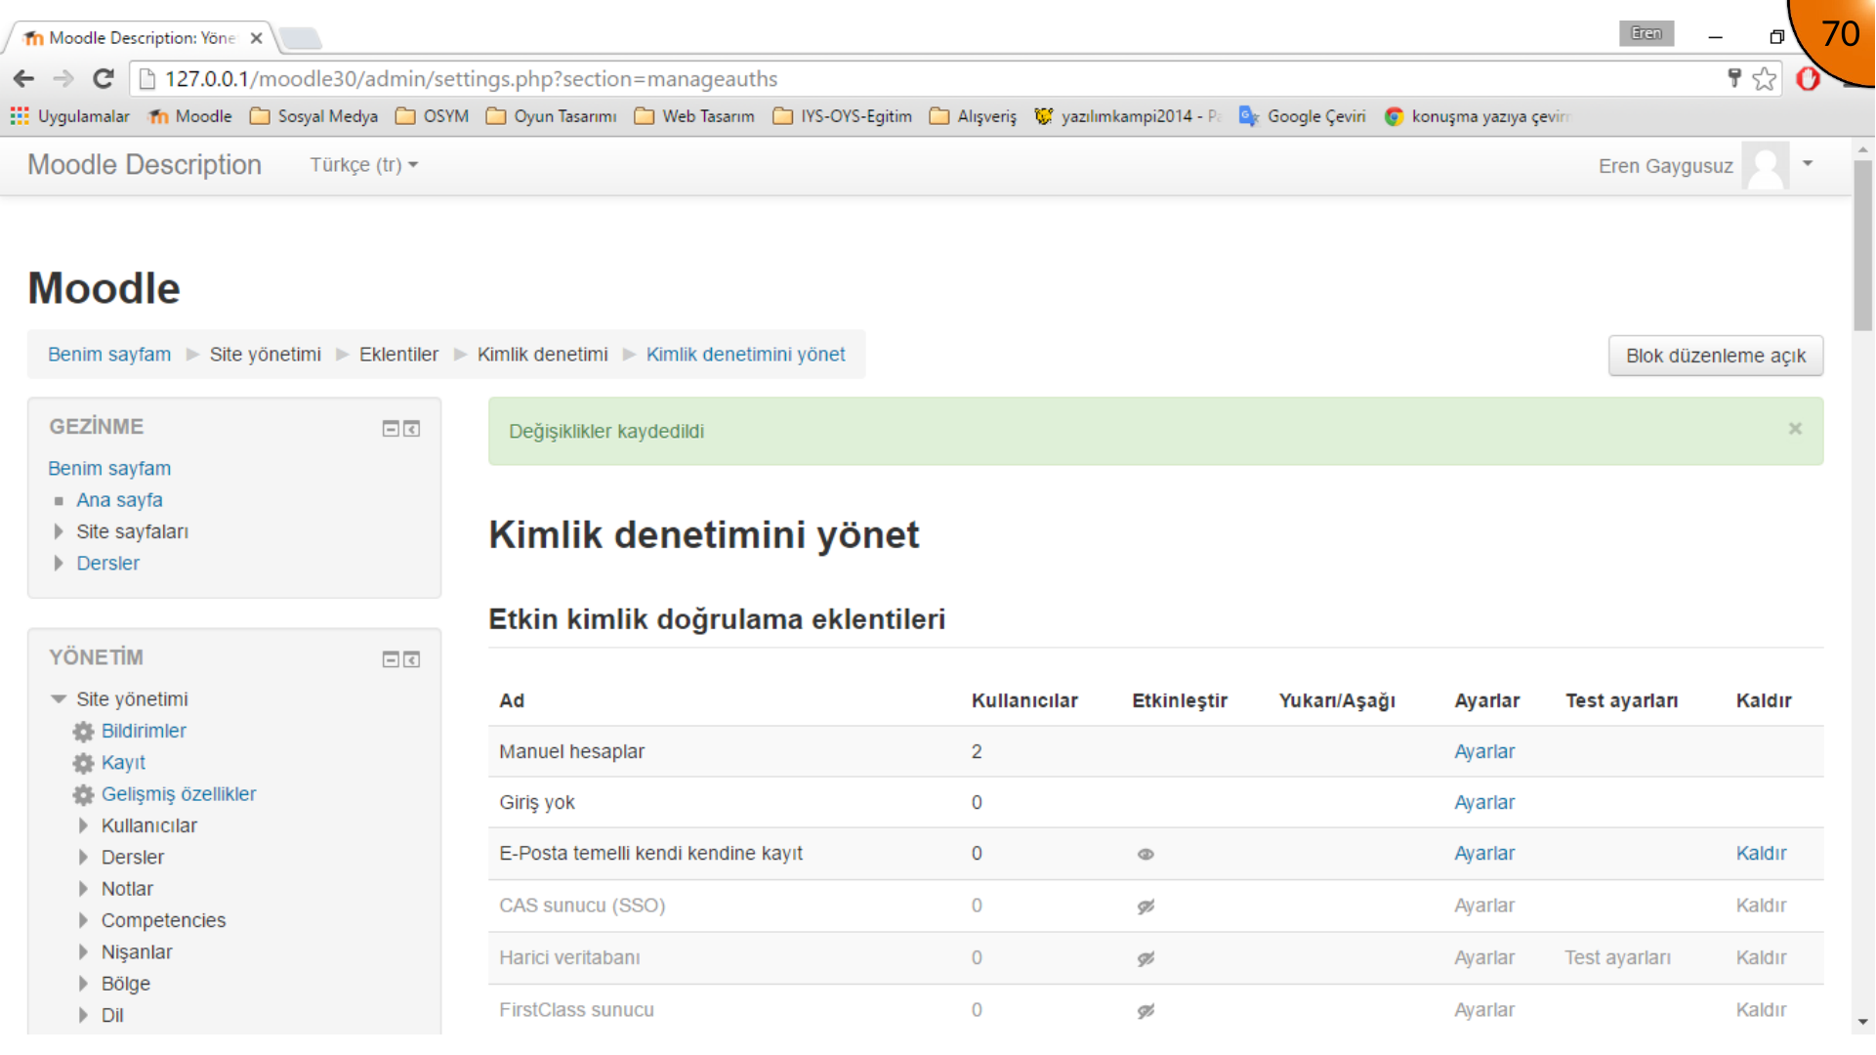The image size is (1876, 1055).
Task: Click the browser forward arrow
Action: (63, 79)
